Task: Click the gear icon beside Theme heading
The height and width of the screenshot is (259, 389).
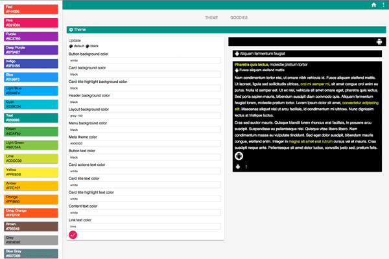Action: 71,30
